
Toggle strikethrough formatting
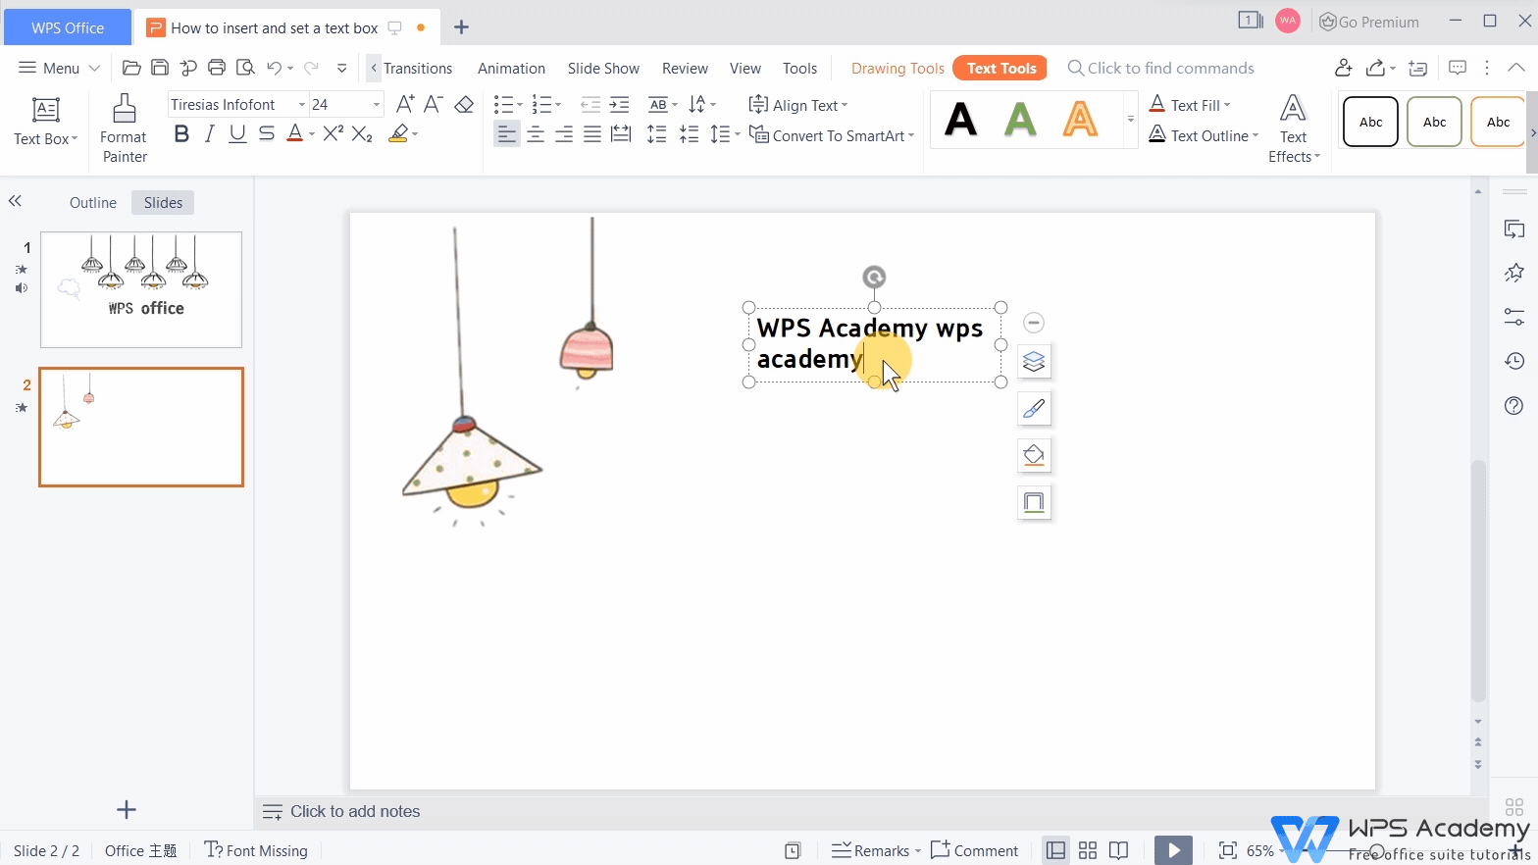pyautogui.click(x=267, y=134)
